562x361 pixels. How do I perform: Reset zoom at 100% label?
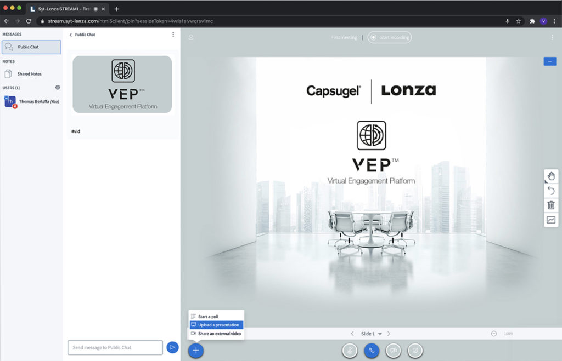[508, 334]
